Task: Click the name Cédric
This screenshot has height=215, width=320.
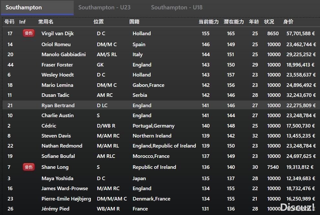Action: [49, 126]
